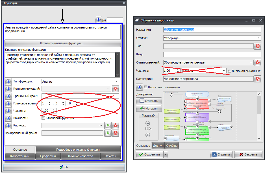This screenshot has width=265, height=173.
Task: Click zoom out minus icon under Масштаб
Action: tap(147, 123)
